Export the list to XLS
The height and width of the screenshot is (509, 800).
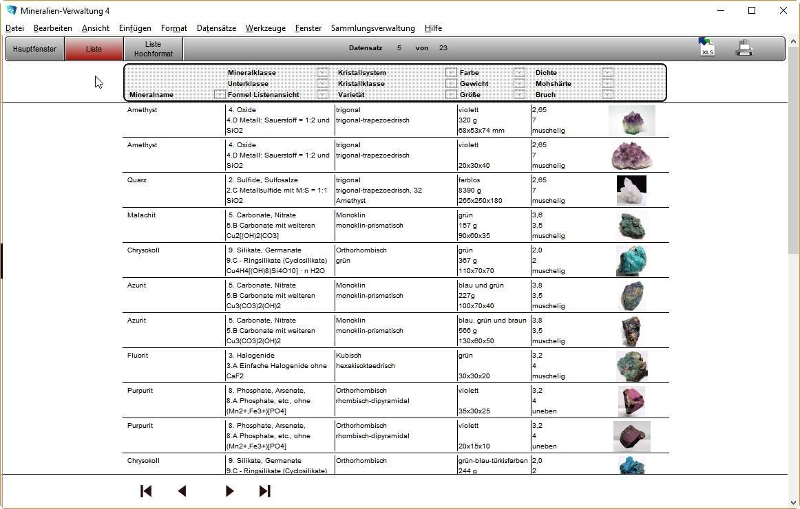click(x=706, y=47)
